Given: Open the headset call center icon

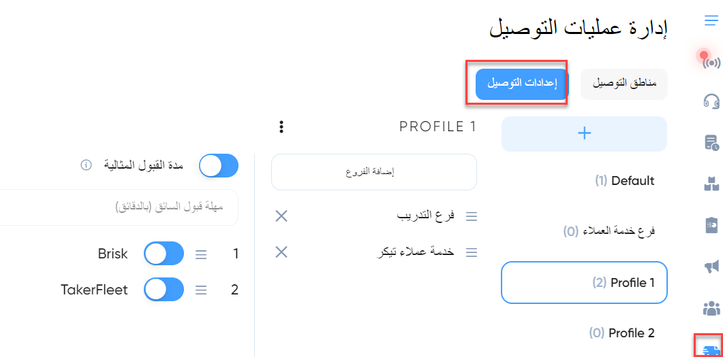Looking at the screenshot, I should tap(711, 101).
